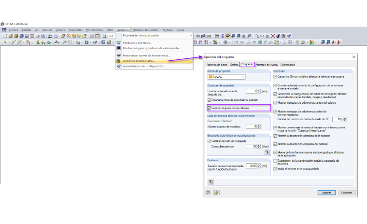Toggle 'Habilitar período de búsqueda' checkbox

pyautogui.click(x=209, y=141)
